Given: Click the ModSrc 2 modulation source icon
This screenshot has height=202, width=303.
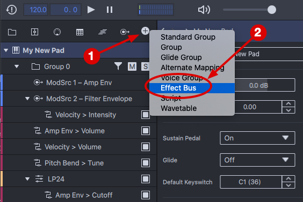Looking at the screenshot, I should 38,99.
